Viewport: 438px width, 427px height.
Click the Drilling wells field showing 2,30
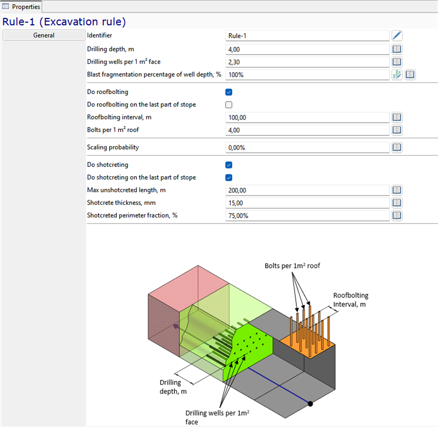pos(307,62)
